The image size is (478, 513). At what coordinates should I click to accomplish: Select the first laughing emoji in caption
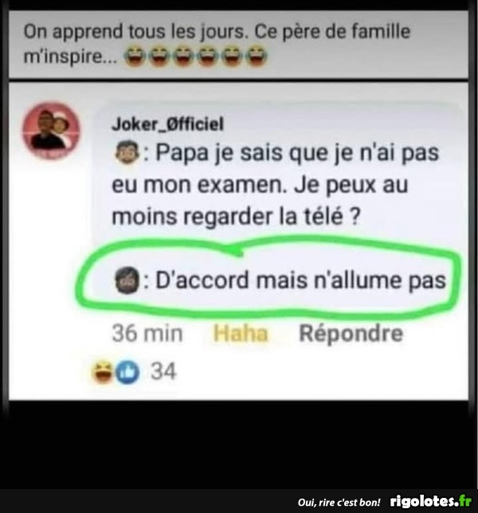coord(135,57)
